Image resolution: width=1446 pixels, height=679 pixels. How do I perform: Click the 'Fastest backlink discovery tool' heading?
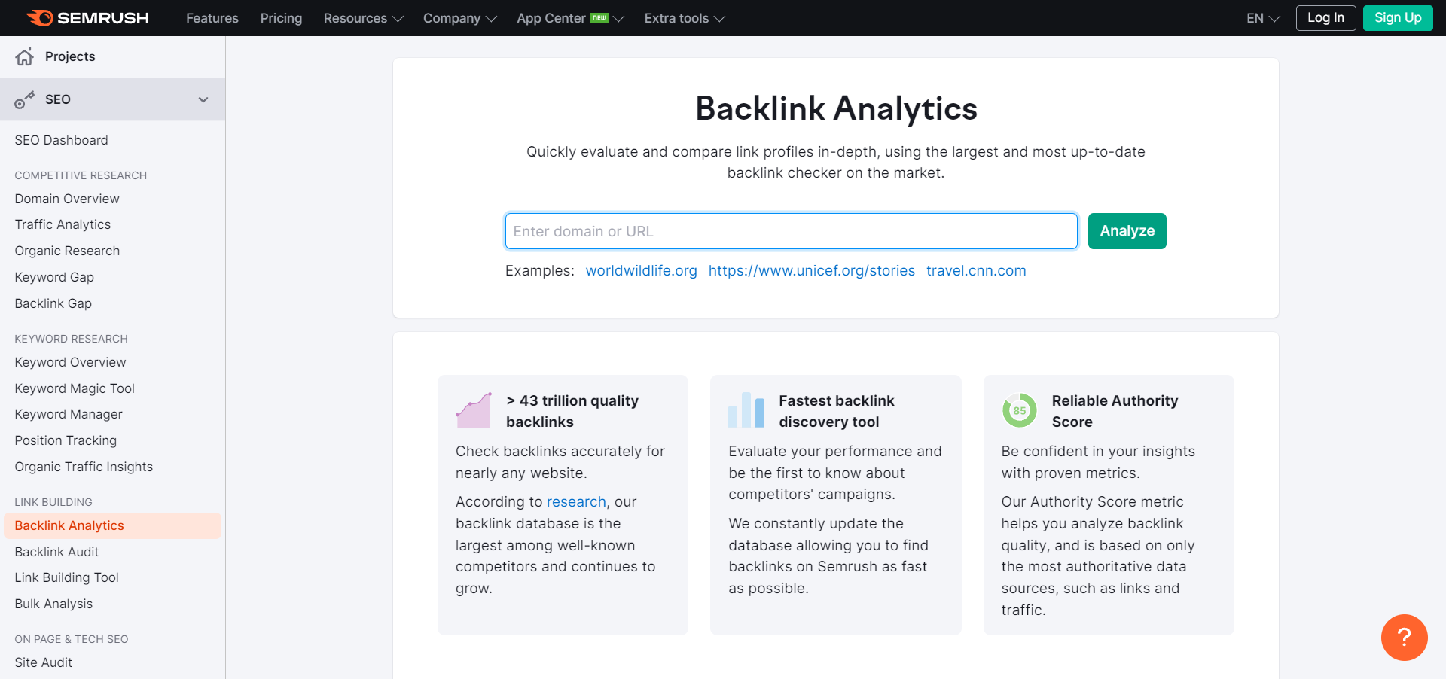(836, 411)
